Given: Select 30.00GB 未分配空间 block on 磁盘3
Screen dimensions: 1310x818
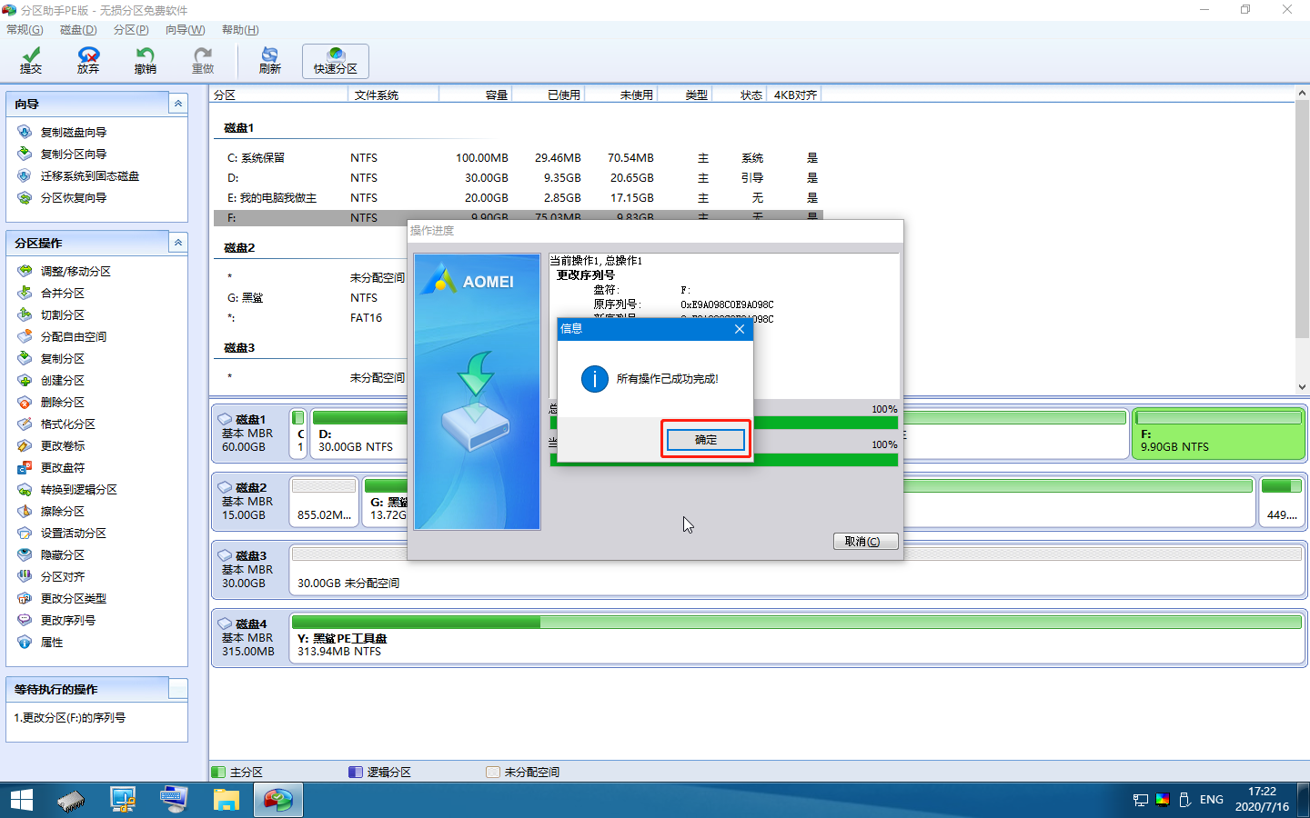Looking at the screenshot, I should point(796,571).
